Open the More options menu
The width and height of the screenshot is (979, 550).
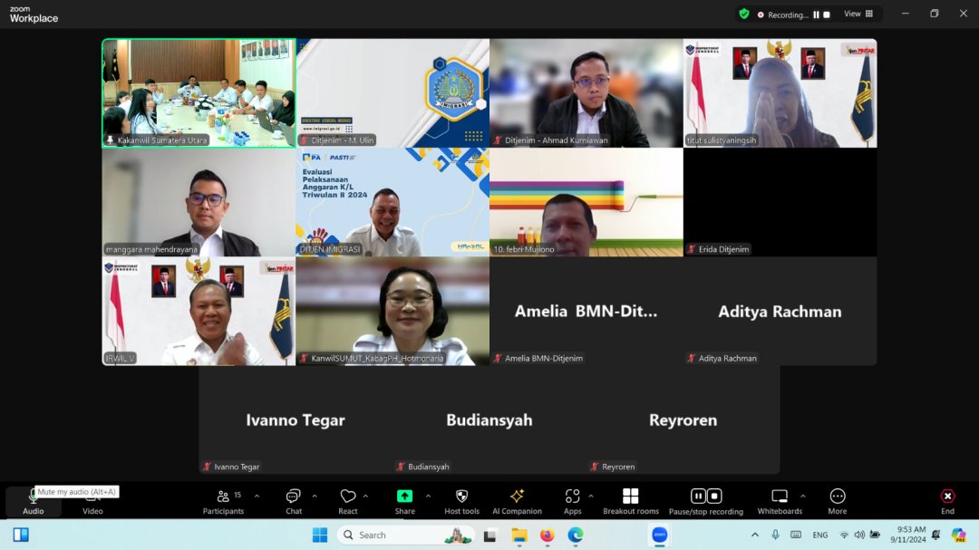pyautogui.click(x=837, y=499)
